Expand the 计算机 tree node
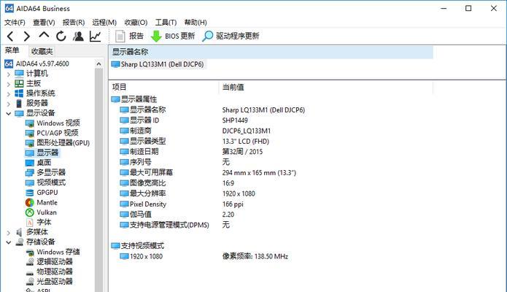Viewport: 507px width, 292px height. click(9, 74)
